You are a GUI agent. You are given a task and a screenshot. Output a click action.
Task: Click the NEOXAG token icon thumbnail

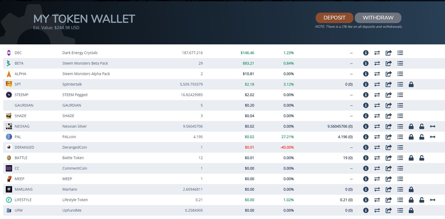click(9, 126)
